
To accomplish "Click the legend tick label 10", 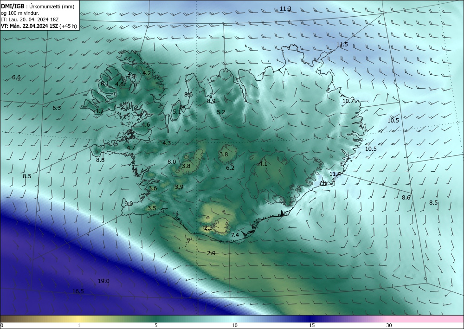I will point(235,326).
